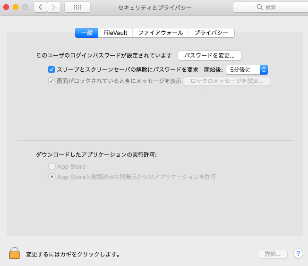
Task: Click the lock icon to allow changes
Action: 15,253
